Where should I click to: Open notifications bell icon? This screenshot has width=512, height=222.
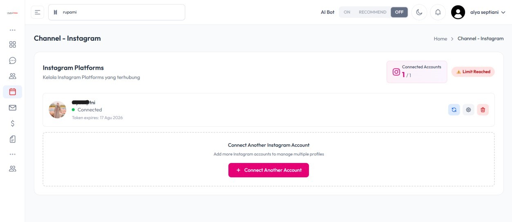click(x=438, y=12)
